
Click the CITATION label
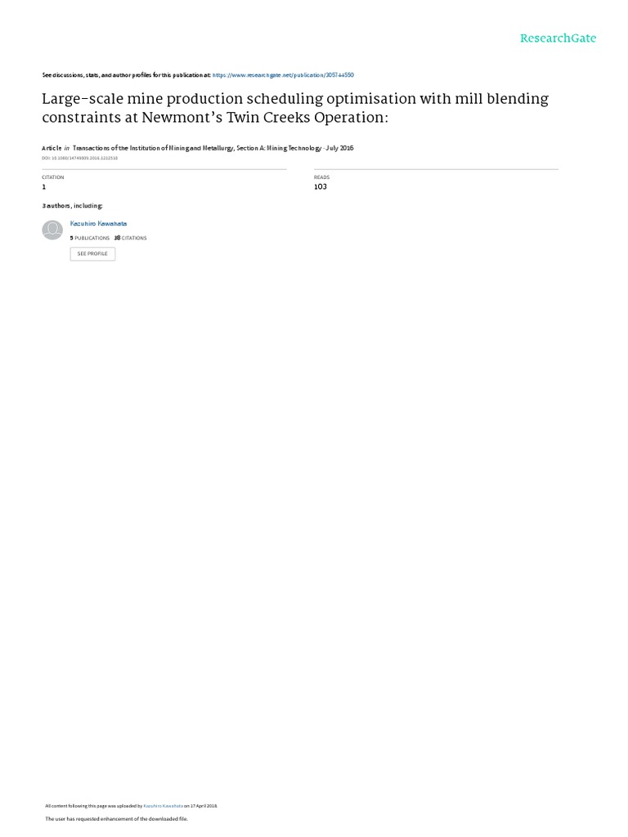[x=53, y=177]
